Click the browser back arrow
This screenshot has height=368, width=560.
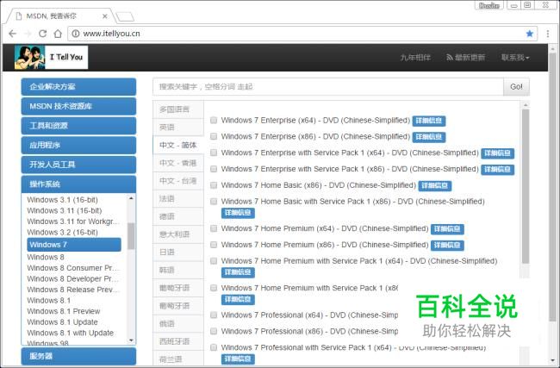coord(13,34)
